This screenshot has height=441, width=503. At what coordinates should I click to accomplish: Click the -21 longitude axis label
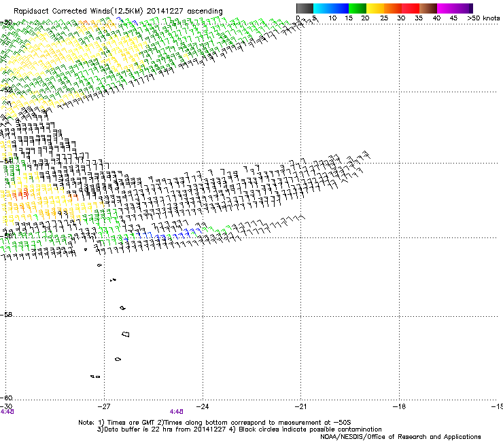click(x=301, y=406)
